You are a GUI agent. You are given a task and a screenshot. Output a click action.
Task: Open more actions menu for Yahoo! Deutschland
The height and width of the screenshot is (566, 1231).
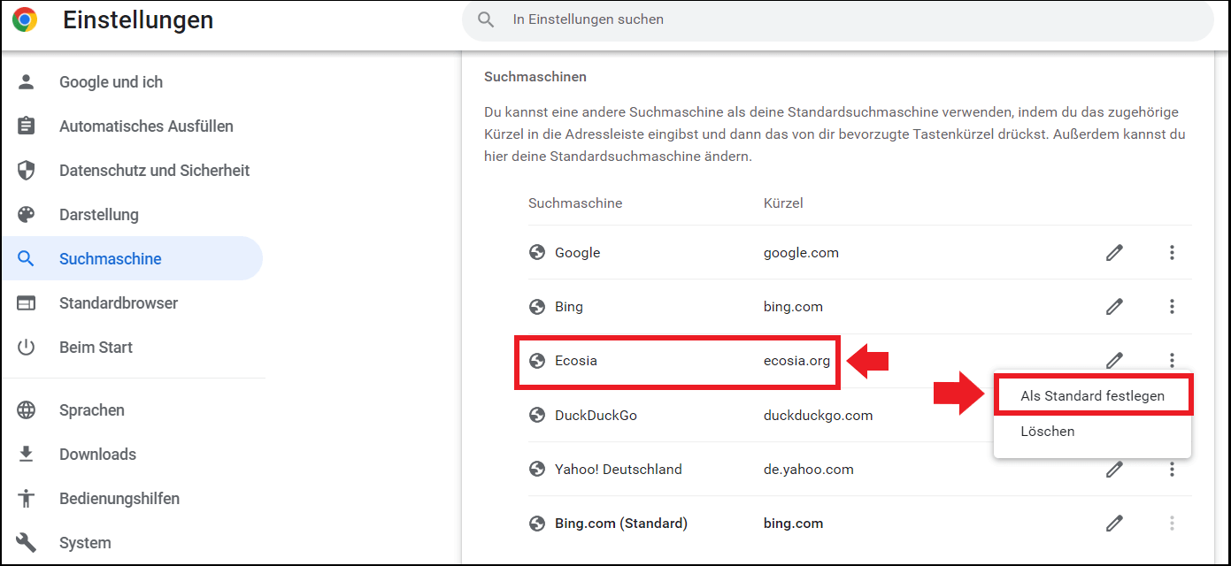[x=1172, y=470]
